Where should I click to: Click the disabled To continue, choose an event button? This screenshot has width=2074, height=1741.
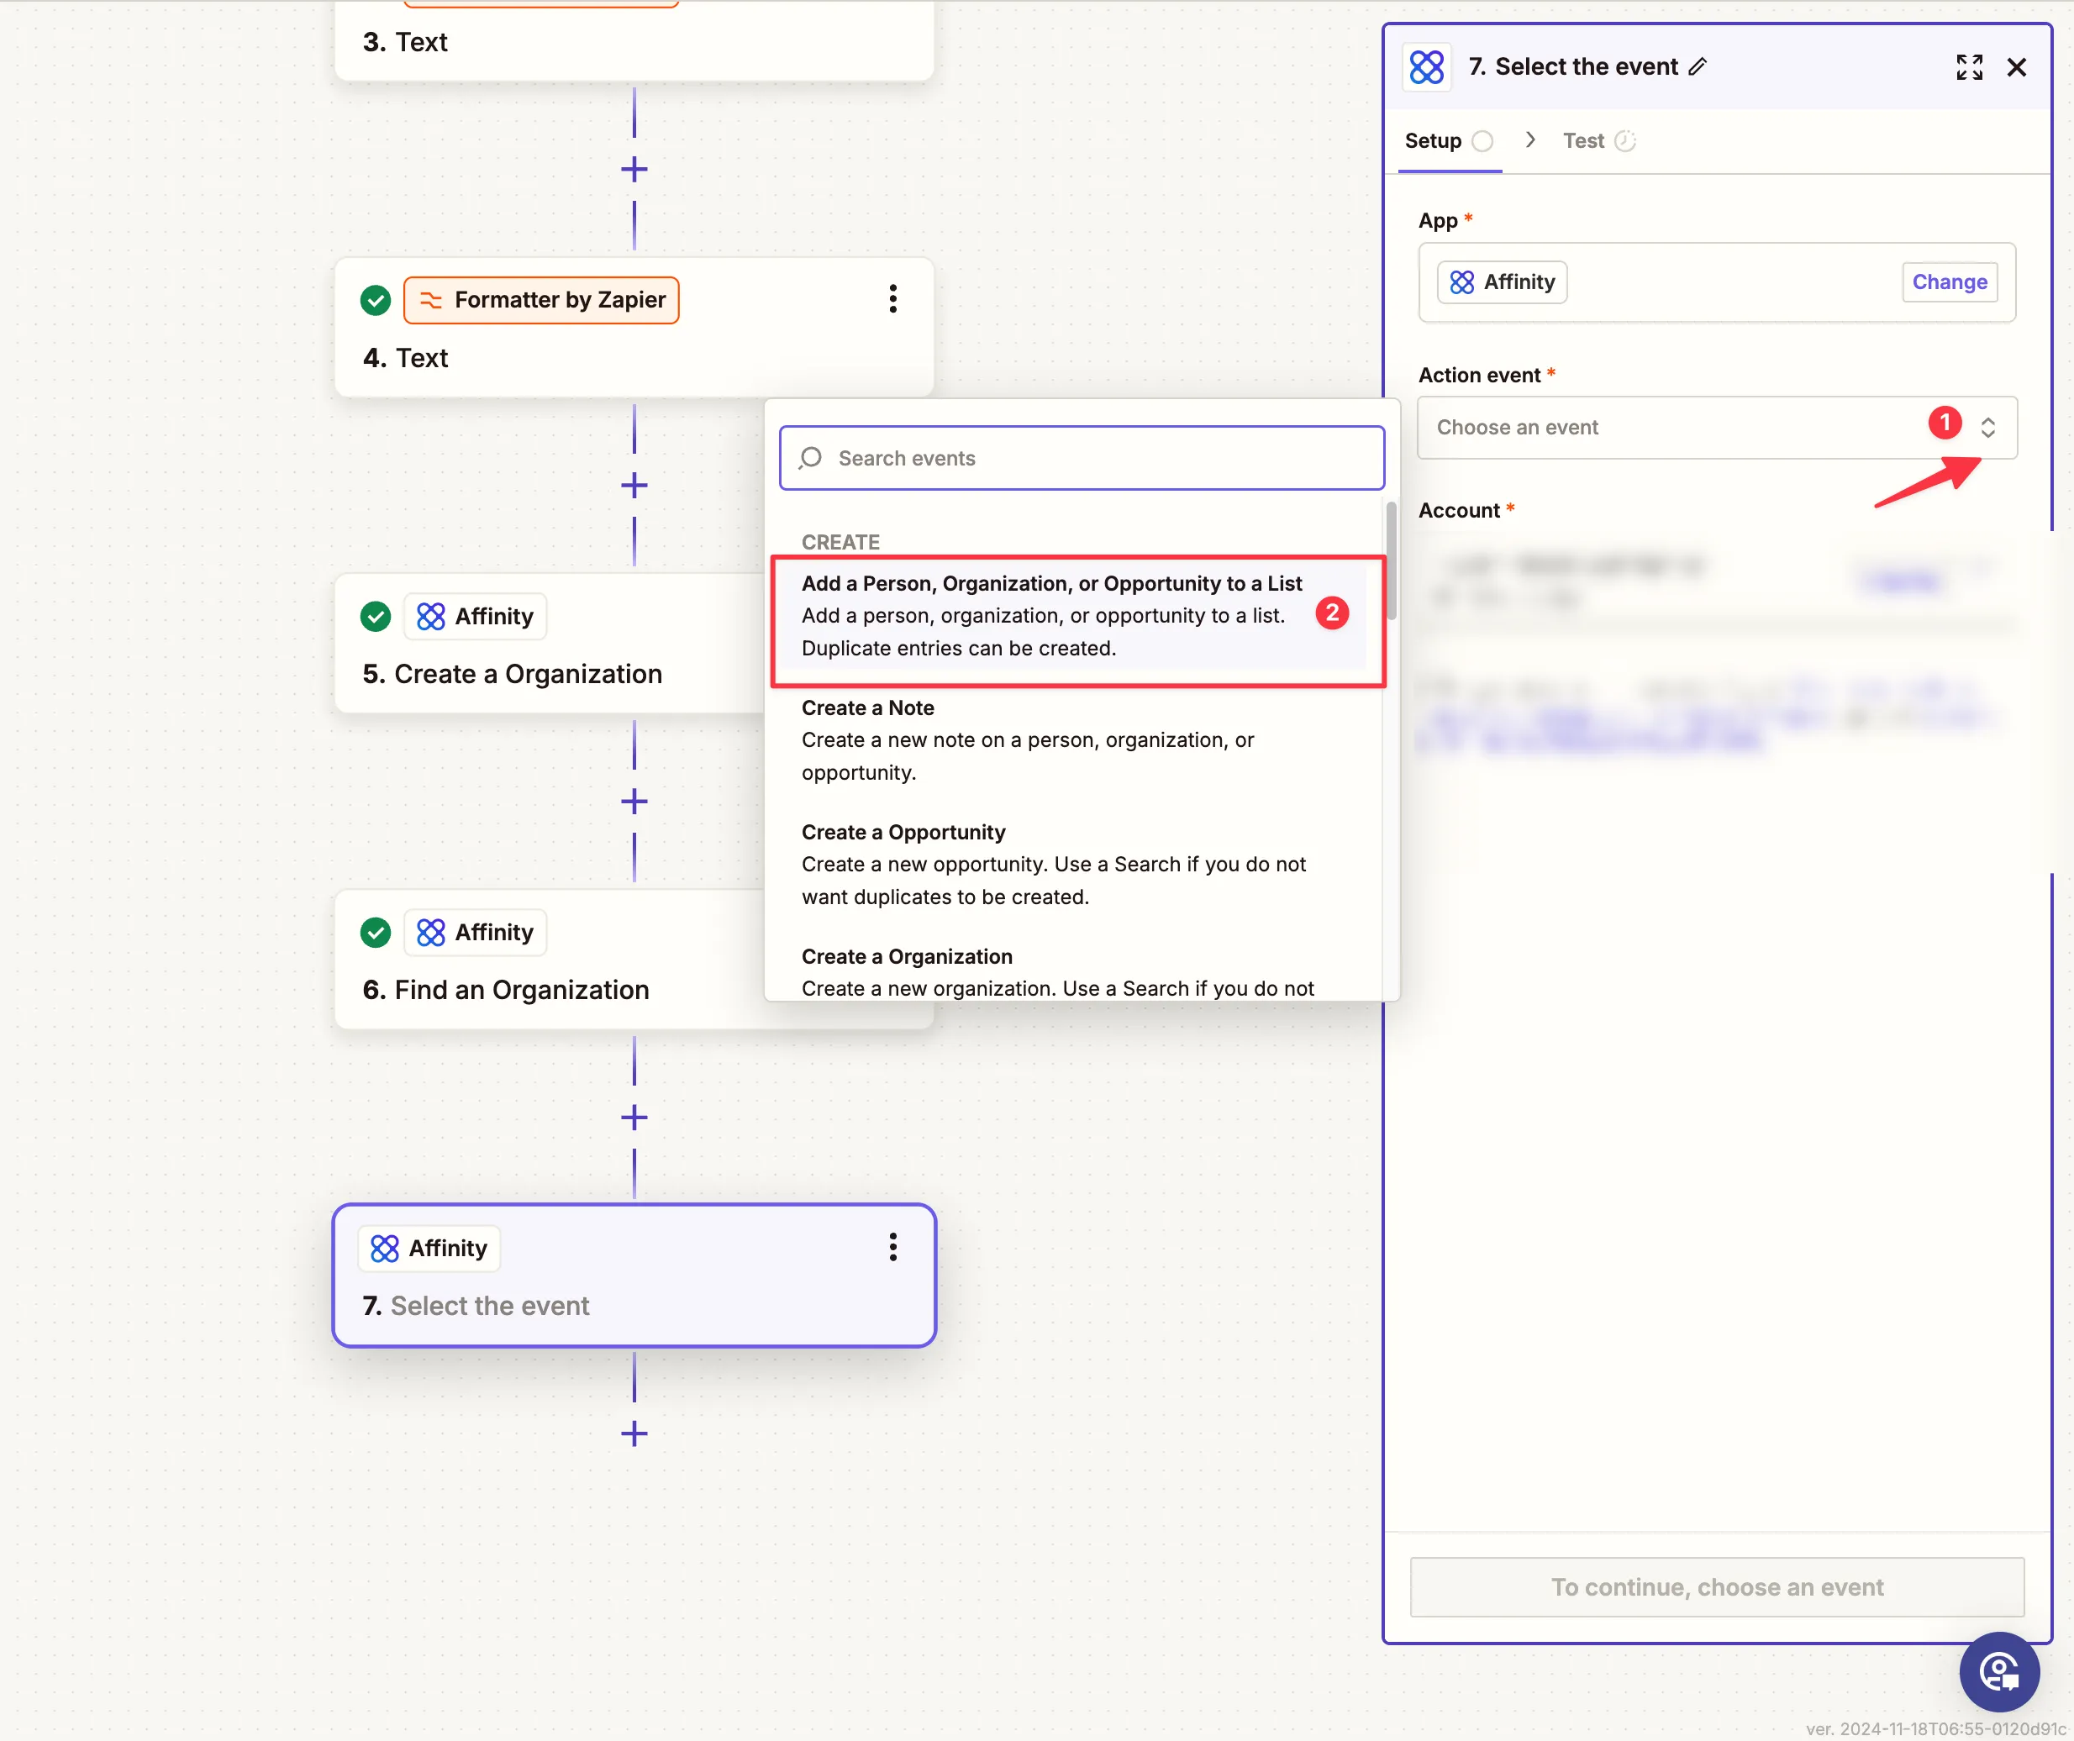click(x=1717, y=1587)
